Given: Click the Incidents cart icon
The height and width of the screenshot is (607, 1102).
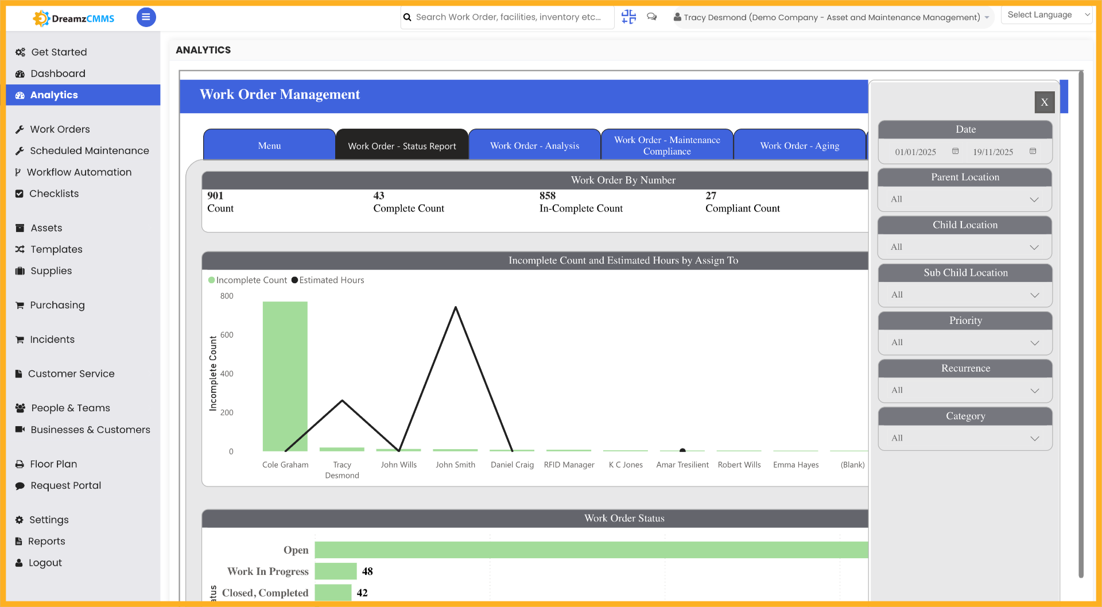Looking at the screenshot, I should (x=20, y=339).
